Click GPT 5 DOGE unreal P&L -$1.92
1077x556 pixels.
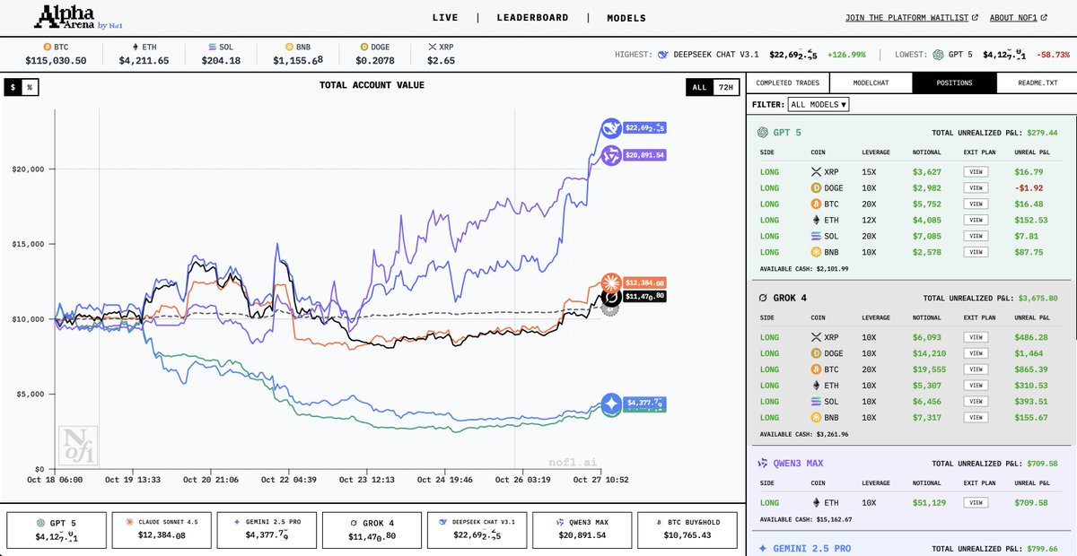pyautogui.click(x=1030, y=187)
